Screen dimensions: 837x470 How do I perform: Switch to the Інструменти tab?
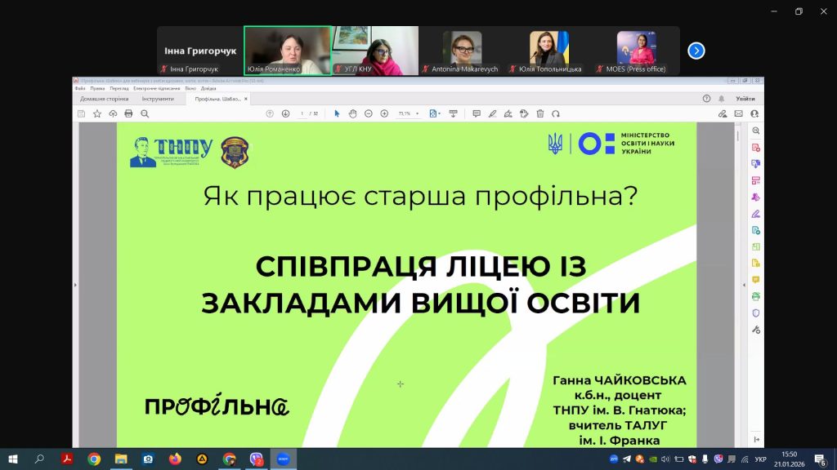pos(158,99)
